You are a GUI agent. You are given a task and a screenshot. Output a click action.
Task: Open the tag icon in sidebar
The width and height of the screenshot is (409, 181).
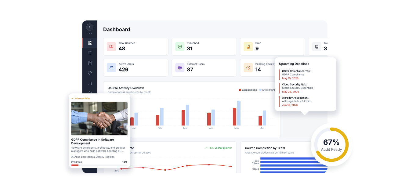coord(90,73)
